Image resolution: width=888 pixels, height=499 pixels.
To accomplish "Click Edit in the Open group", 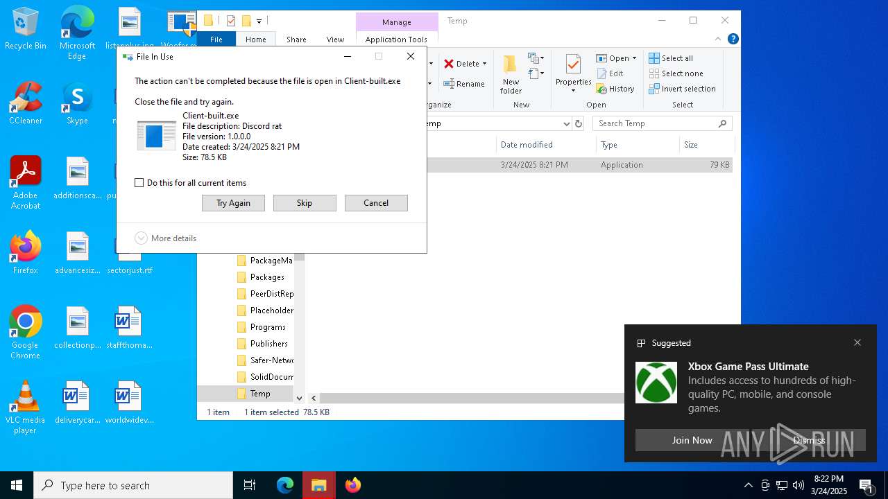I will click(610, 73).
